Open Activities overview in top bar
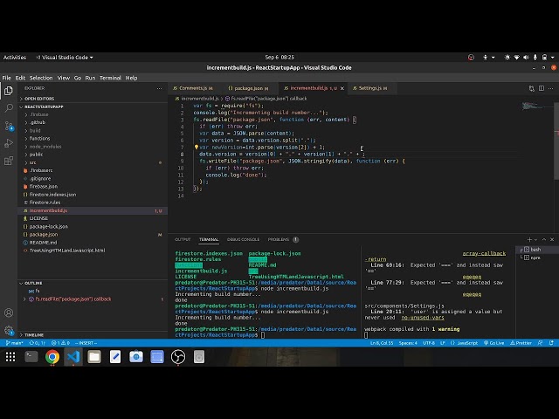 [15, 58]
